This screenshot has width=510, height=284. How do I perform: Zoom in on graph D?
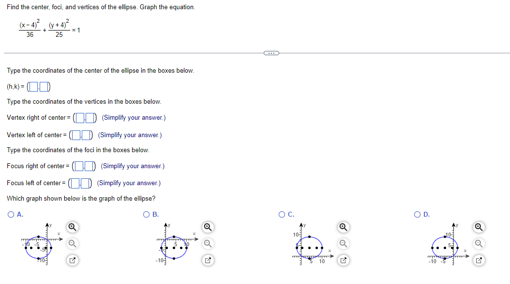click(479, 227)
